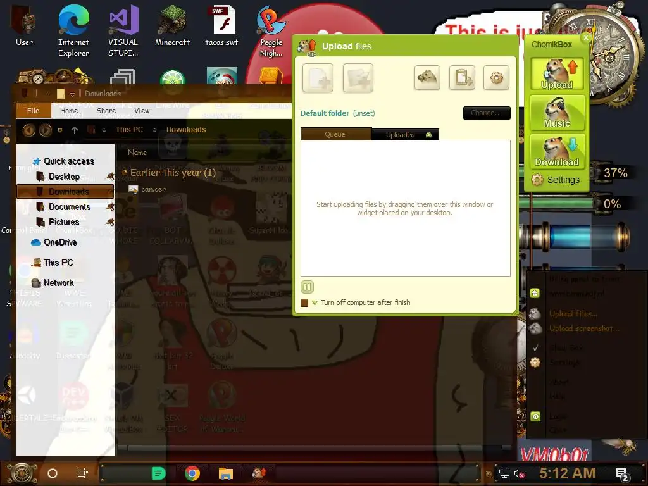This screenshot has height=486, width=648.
Task: Click the clipboard paste icon in Upload toolbar
Action: tap(462, 77)
